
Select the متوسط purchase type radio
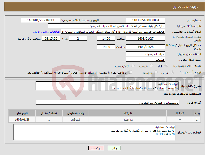[x=156, y=72]
